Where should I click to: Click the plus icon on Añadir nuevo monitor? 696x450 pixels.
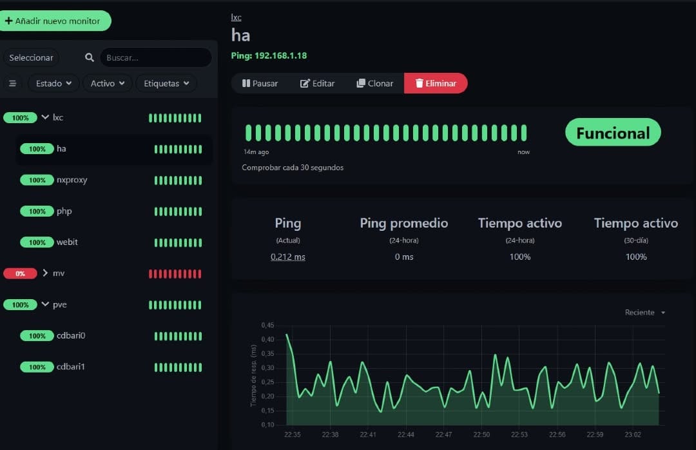click(8, 21)
